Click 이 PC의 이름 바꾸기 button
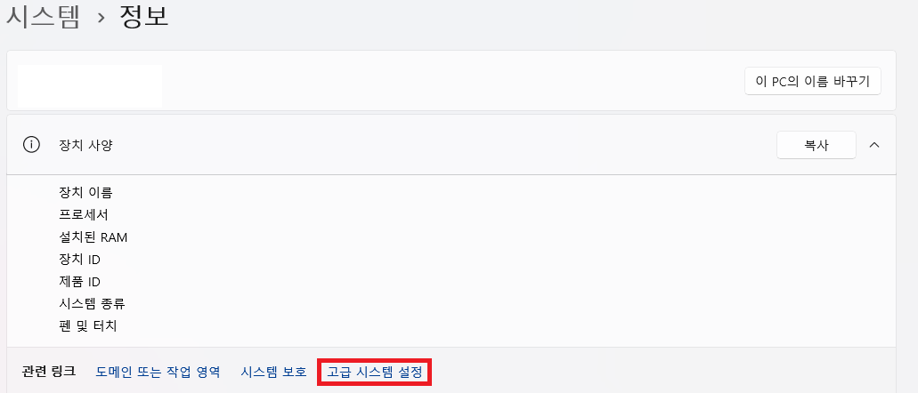Screen dimensions: 918x393 (813, 81)
